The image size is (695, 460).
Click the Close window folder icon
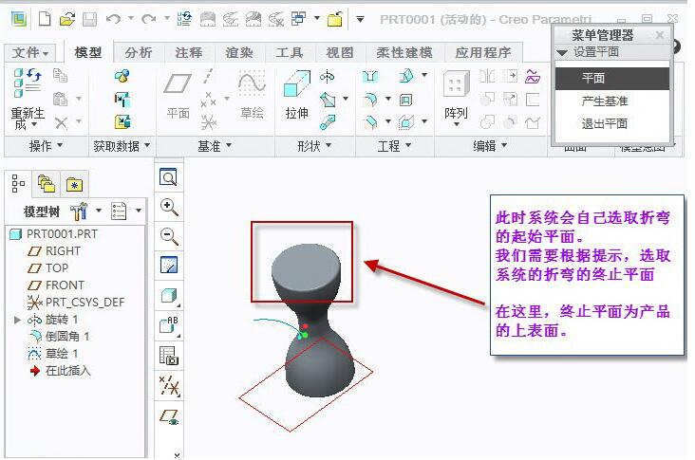[335, 19]
